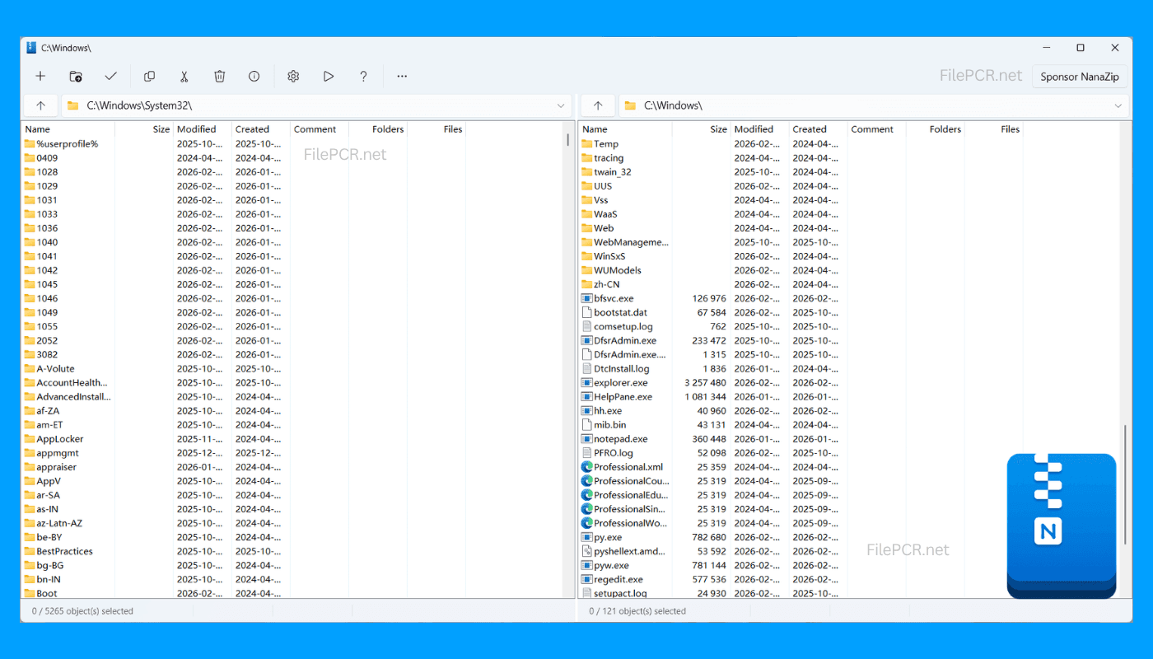1153x659 pixels.
Task: Select the %userprofile% folder
Action: tap(67, 143)
